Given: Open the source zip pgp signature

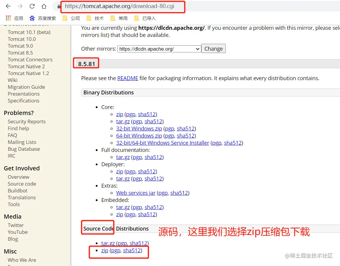Looking at the screenshot, I should [x=116, y=251].
